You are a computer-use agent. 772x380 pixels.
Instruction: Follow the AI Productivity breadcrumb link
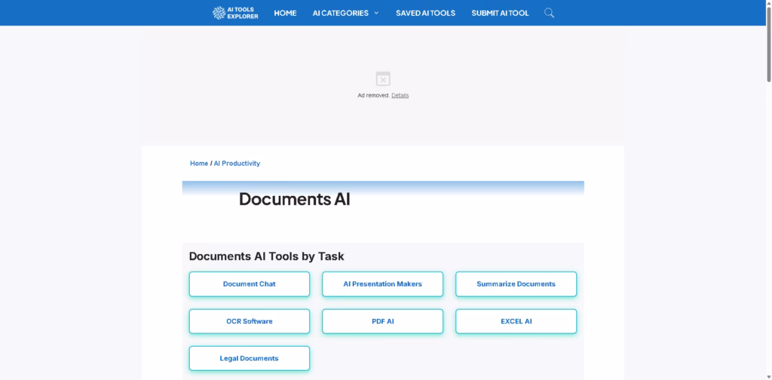pyautogui.click(x=237, y=164)
